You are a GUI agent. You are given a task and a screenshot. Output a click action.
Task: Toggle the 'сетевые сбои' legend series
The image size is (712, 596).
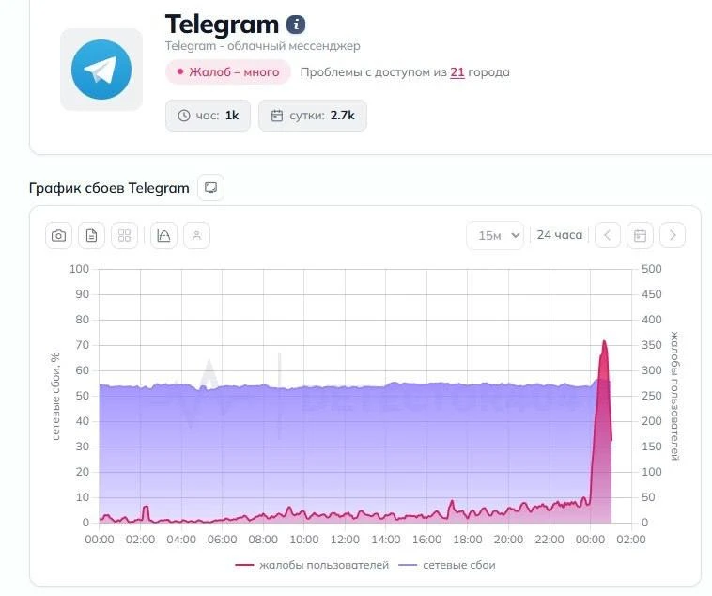point(447,565)
